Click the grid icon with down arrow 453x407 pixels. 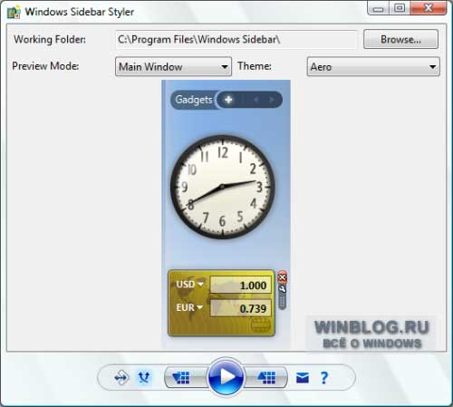pyautogui.click(x=181, y=377)
